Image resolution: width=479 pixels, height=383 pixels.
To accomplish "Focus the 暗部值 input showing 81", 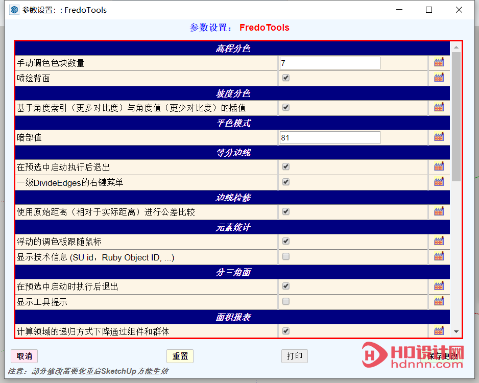I will 330,137.
